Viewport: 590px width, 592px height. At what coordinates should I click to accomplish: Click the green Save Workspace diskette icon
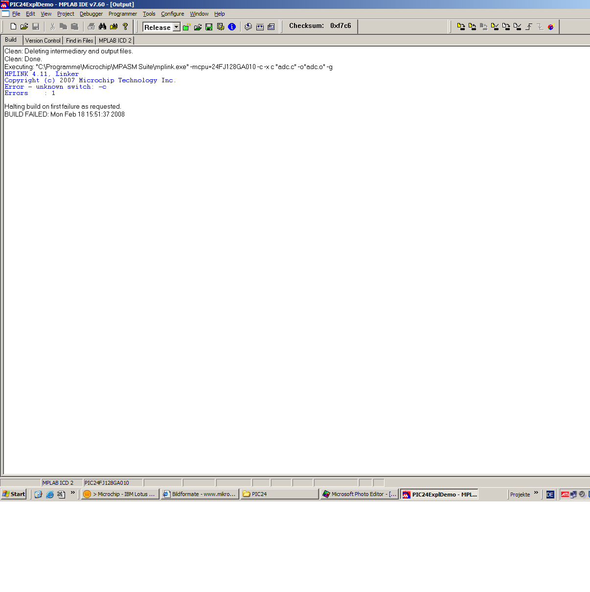[209, 27]
